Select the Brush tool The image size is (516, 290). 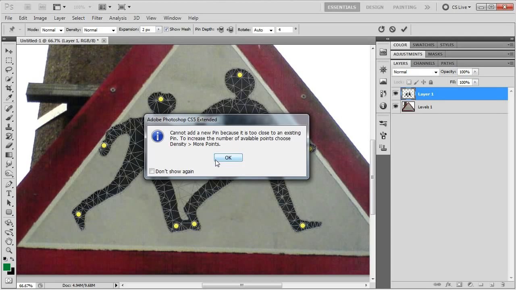point(9,118)
